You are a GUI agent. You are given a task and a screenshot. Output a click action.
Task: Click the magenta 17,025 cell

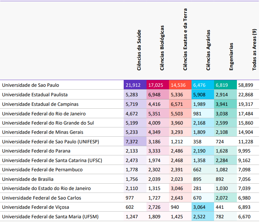click(158, 85)
